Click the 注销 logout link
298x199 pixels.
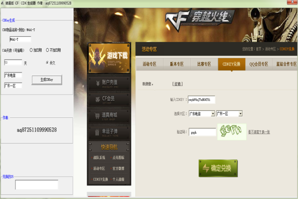[177, 84]
